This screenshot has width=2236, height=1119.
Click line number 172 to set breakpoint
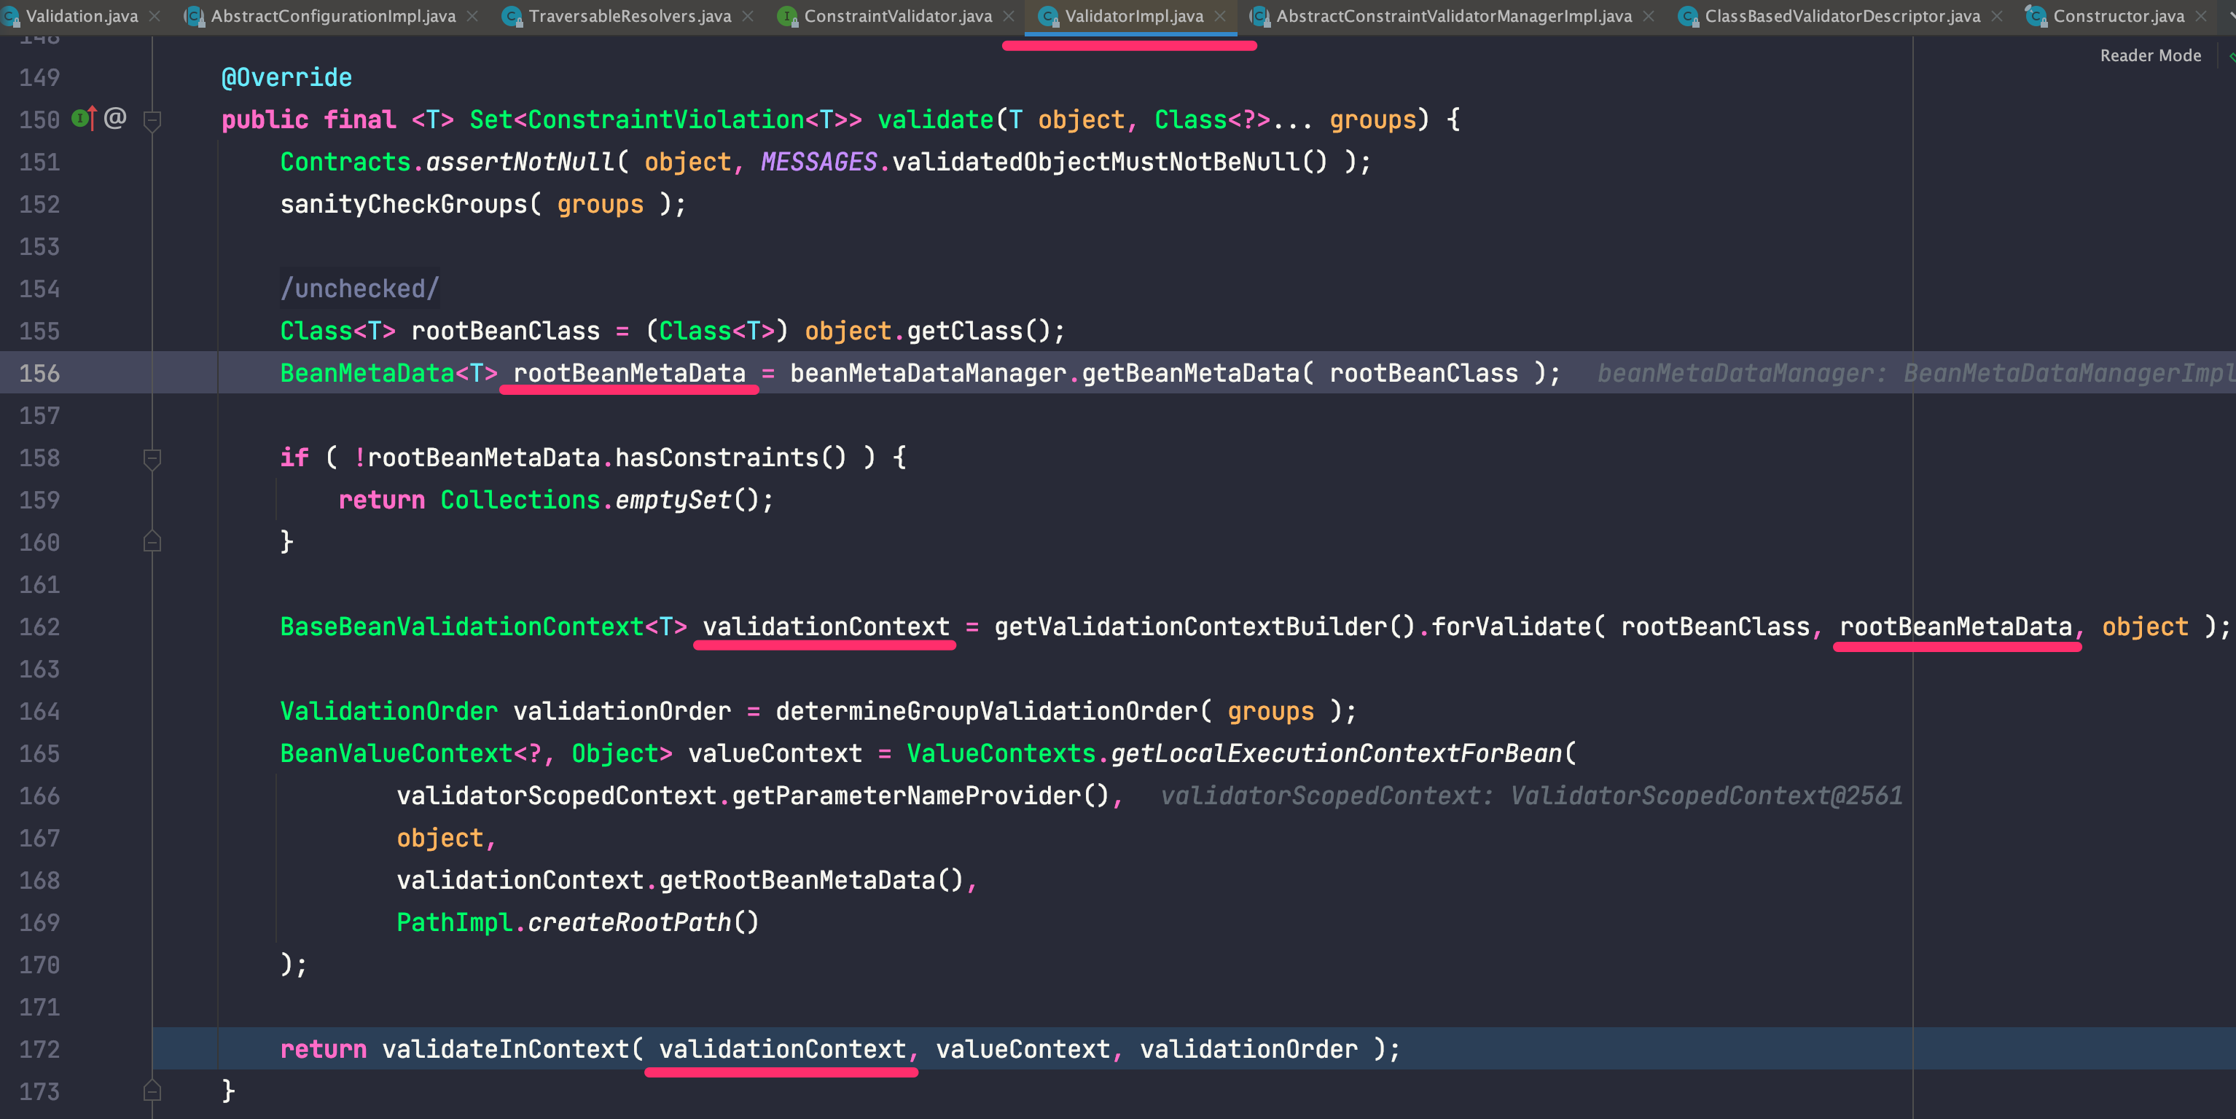[40, 1049]
